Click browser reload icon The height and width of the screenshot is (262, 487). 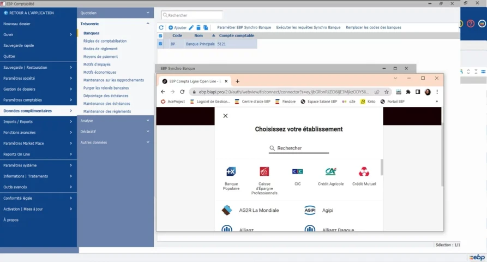[x=182, y=92]
